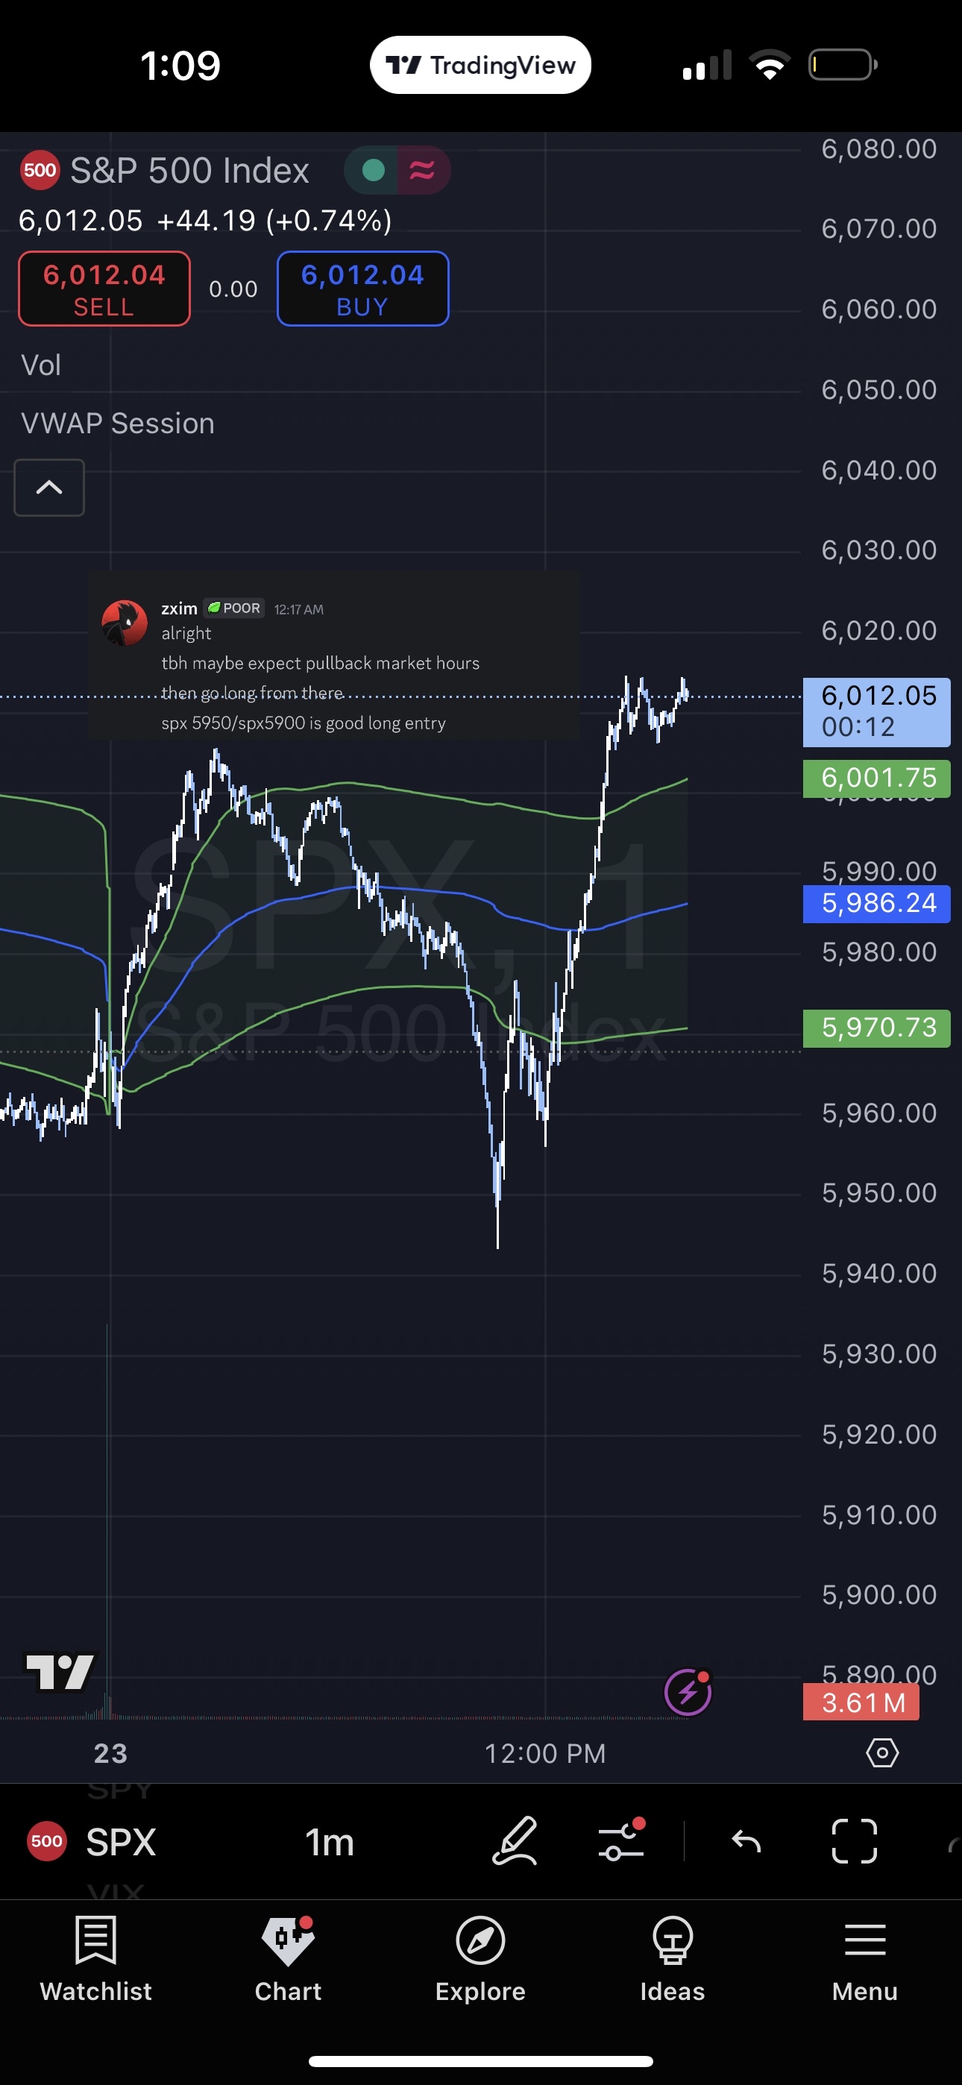Open the SPX symbol selector in toolbar
Image resolution: width=962 pixels, height=2085 pixels.
92,1842
